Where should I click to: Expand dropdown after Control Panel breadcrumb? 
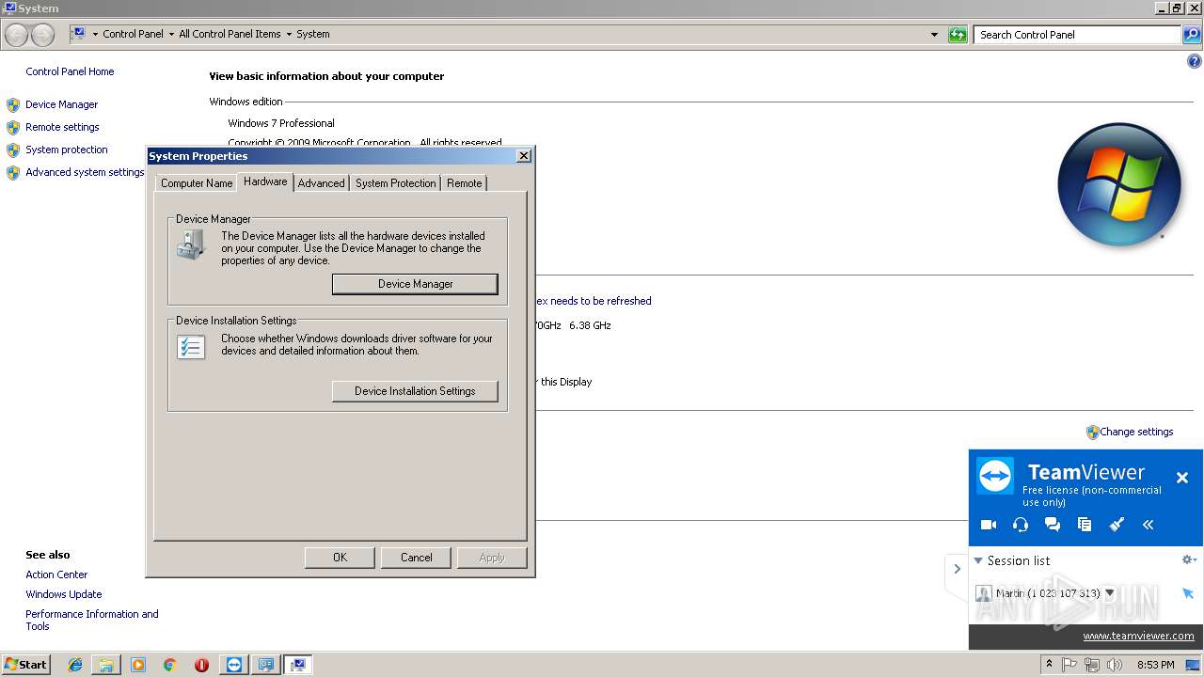pyautogui.click(x=171, y=34)
